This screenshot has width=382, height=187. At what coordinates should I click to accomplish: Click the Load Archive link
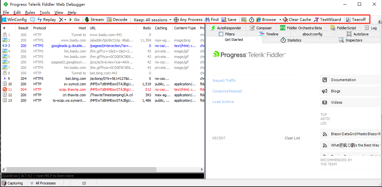point(223,102)
